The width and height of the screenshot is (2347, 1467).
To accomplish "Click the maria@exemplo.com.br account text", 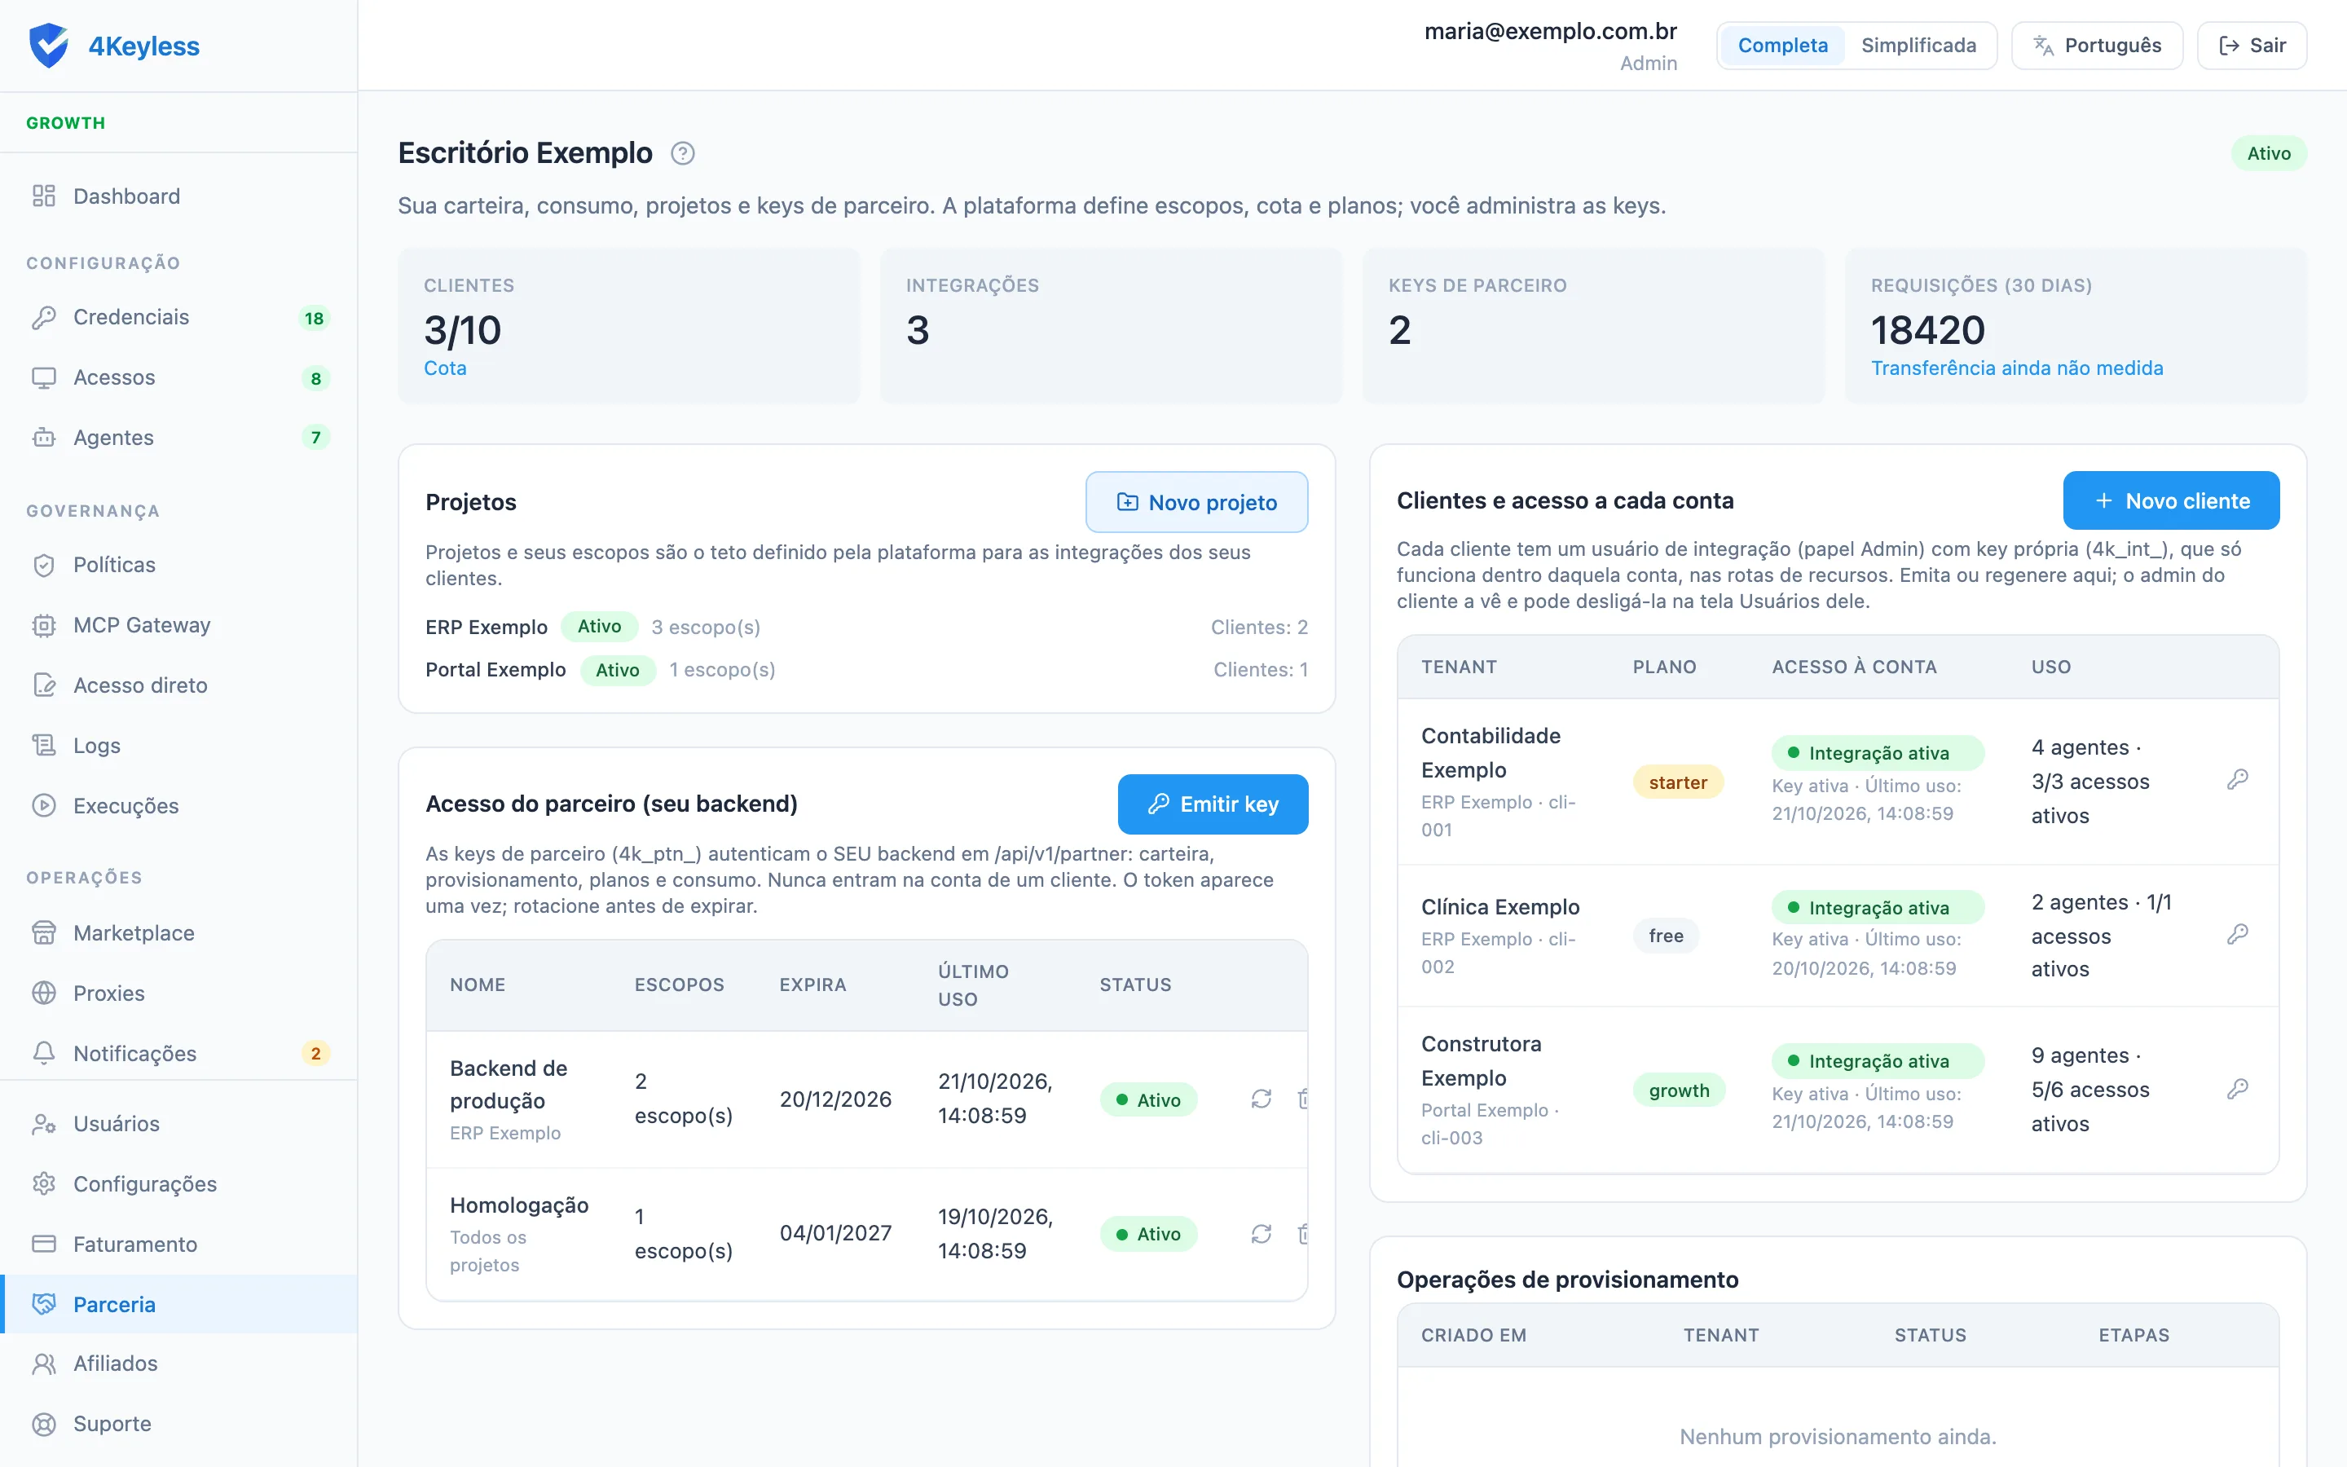I will (x=1550, y=31).
